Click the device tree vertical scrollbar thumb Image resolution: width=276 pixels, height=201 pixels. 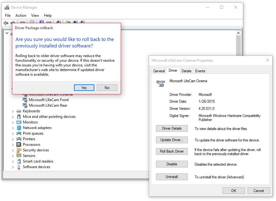238,46
